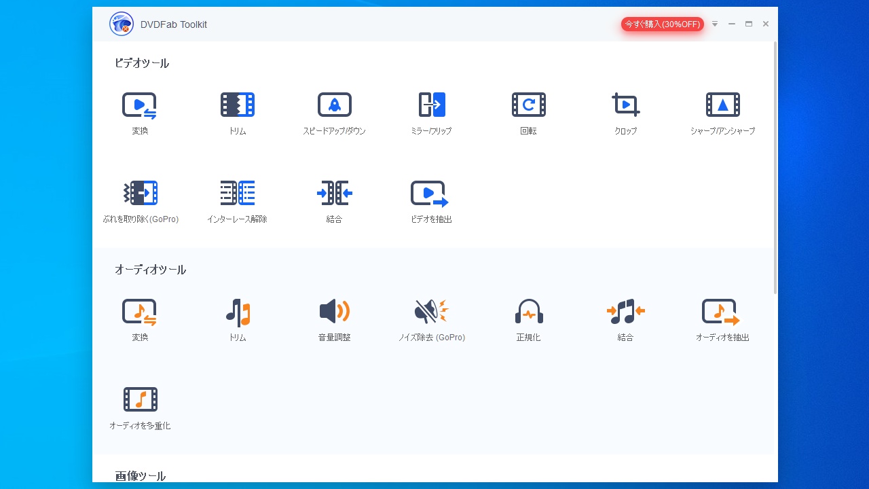Click the ビデオツール section heading
869x489 pixels.
141,63
